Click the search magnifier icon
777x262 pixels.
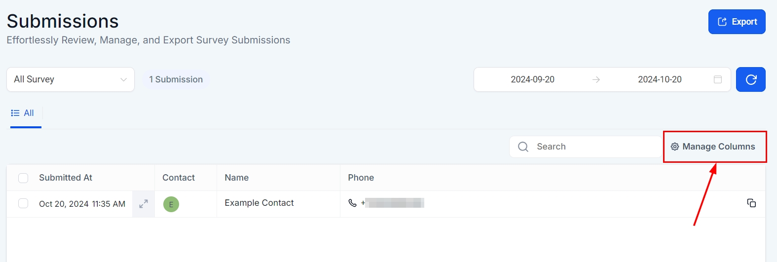click(x=523, y=147)
